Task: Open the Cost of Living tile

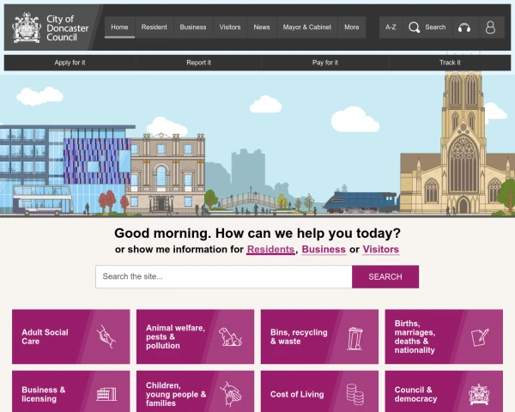Action: point(319,394)
